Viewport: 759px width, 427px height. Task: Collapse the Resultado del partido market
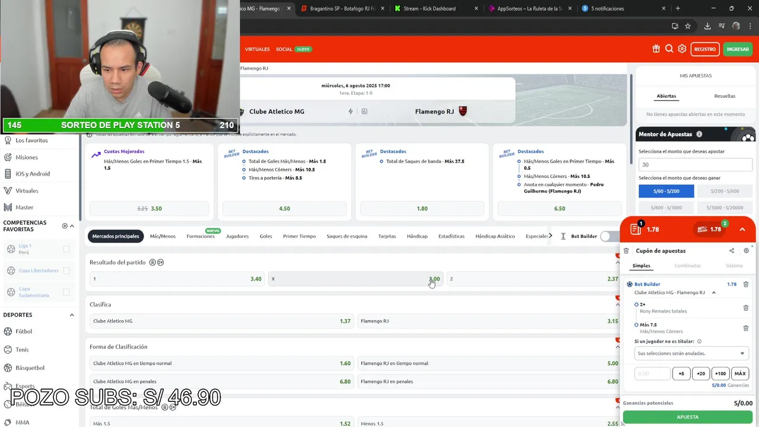[x=617, y=262]
